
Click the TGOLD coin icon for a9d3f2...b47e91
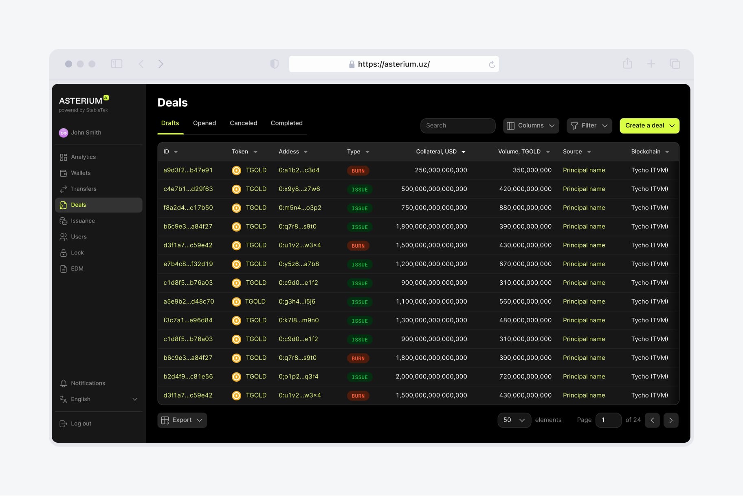click(236, 170)
